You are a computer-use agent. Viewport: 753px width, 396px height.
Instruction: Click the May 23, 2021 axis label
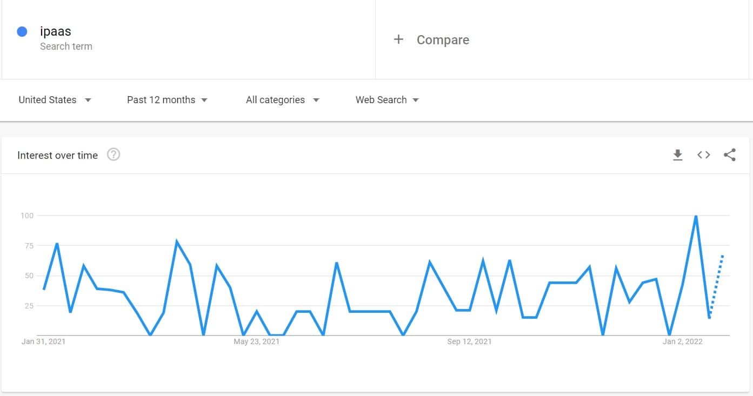pyautogui.click(x=257, y=341)
